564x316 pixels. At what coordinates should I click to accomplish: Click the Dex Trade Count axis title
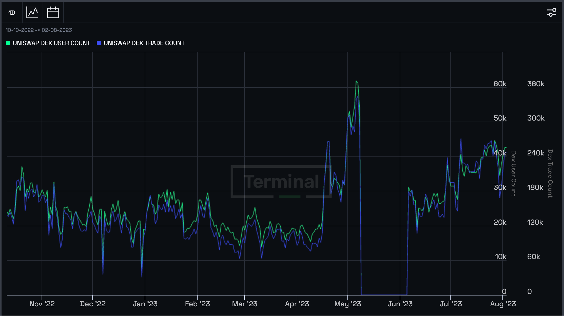coord(550,173)
